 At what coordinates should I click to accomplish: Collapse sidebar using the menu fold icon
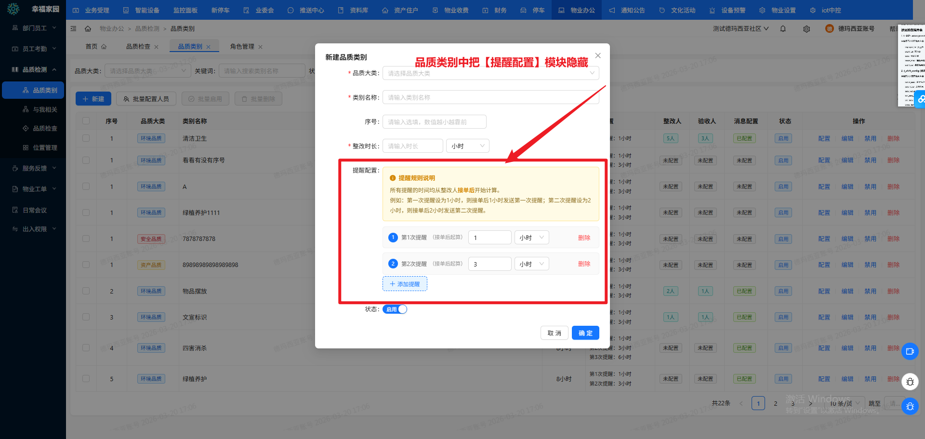tap(74, 29)
